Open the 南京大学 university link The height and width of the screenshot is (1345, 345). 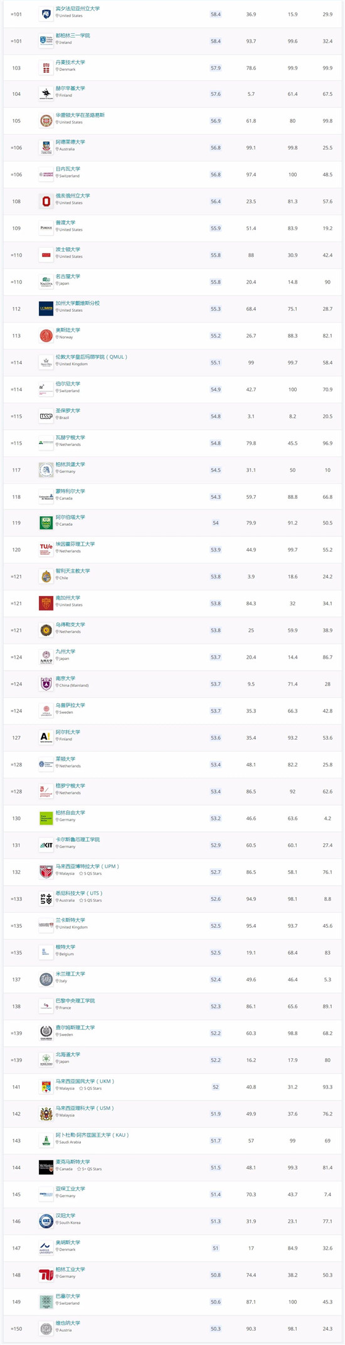pyautogui.click(x=65, y=679)
